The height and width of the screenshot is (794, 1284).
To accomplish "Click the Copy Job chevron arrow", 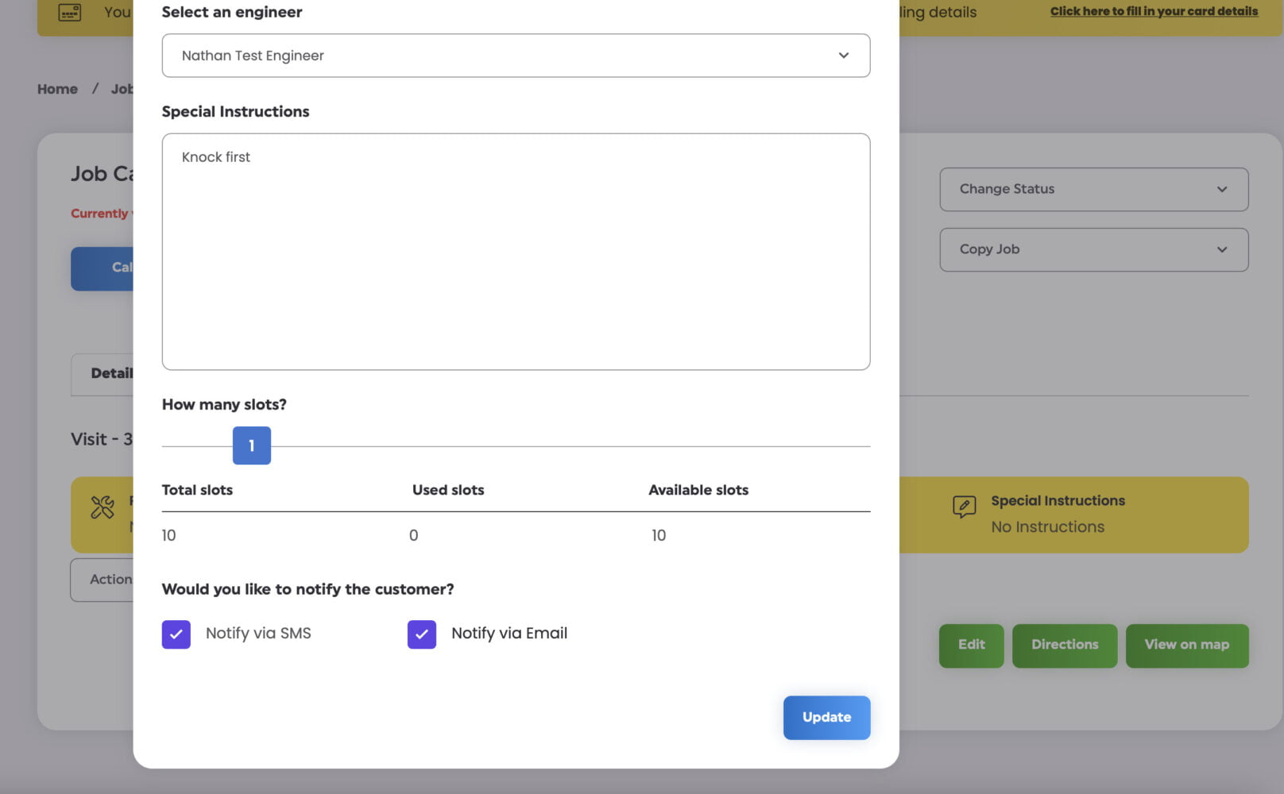I will (1221, 250).
